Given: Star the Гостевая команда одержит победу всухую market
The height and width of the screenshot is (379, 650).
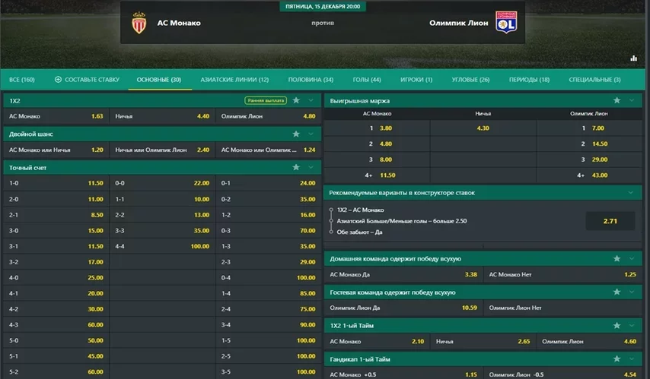Looking at the screenshot, I should tap(617, 292).
